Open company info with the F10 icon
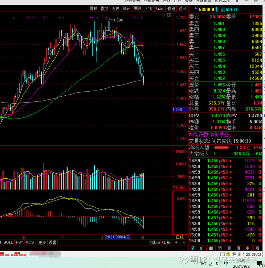 [x=149, y=9]
